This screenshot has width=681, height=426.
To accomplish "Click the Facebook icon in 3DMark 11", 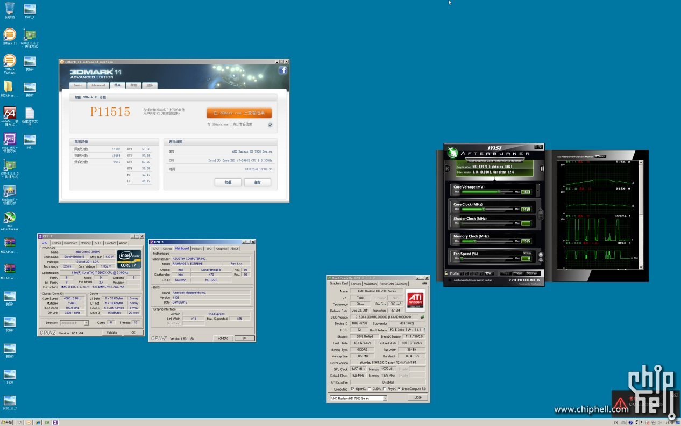I will tap(282, 70).
